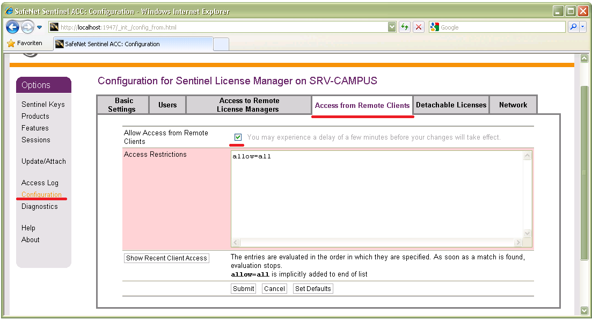Click the red Stop loading icon

pyautogui.click(x=418, y=27)
